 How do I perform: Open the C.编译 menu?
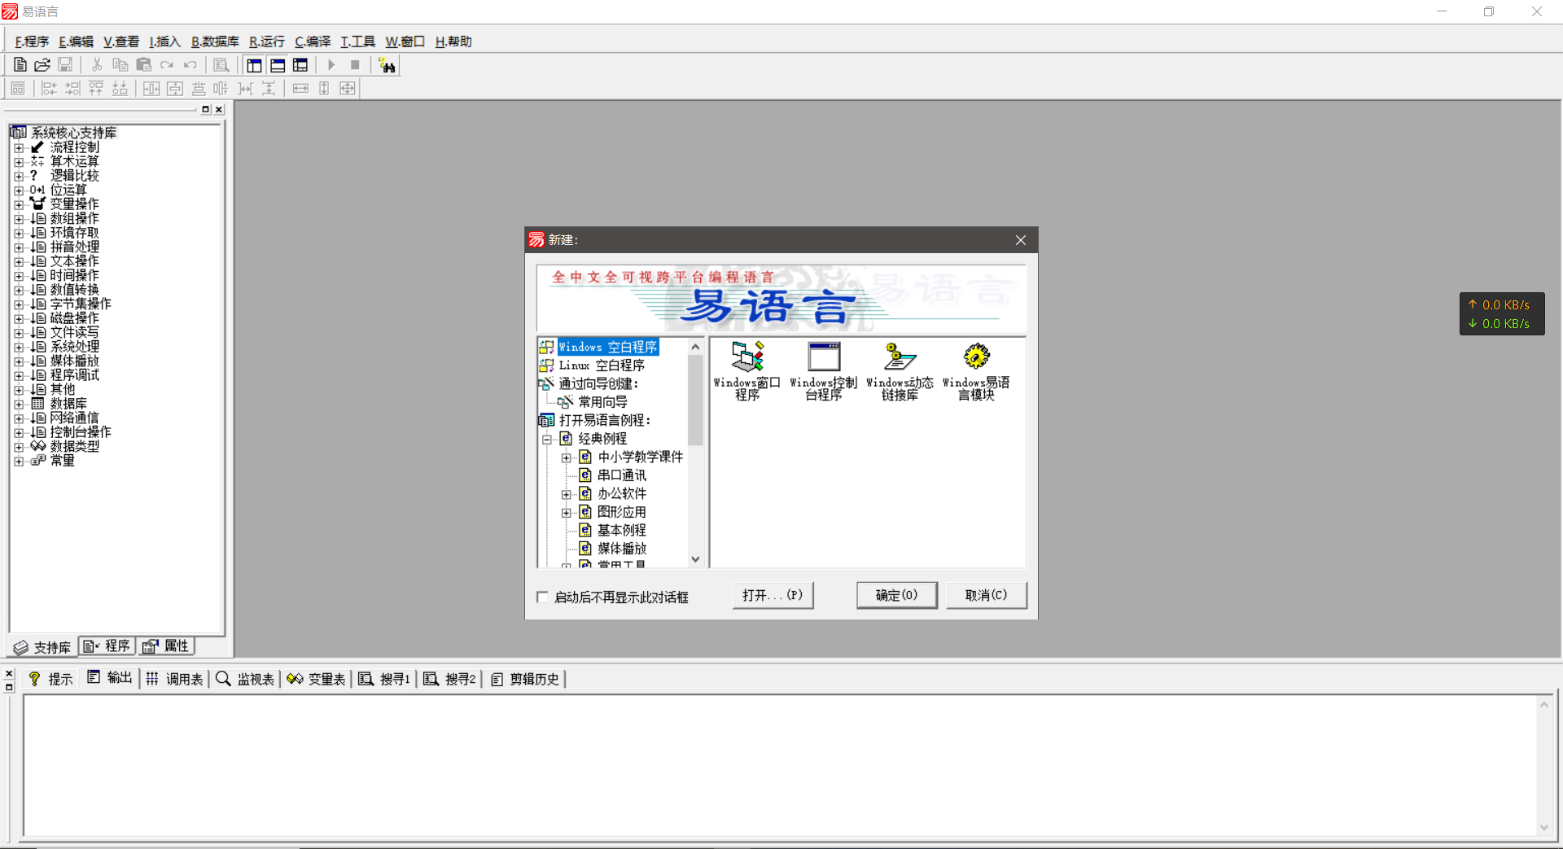[x=313, y=42]
